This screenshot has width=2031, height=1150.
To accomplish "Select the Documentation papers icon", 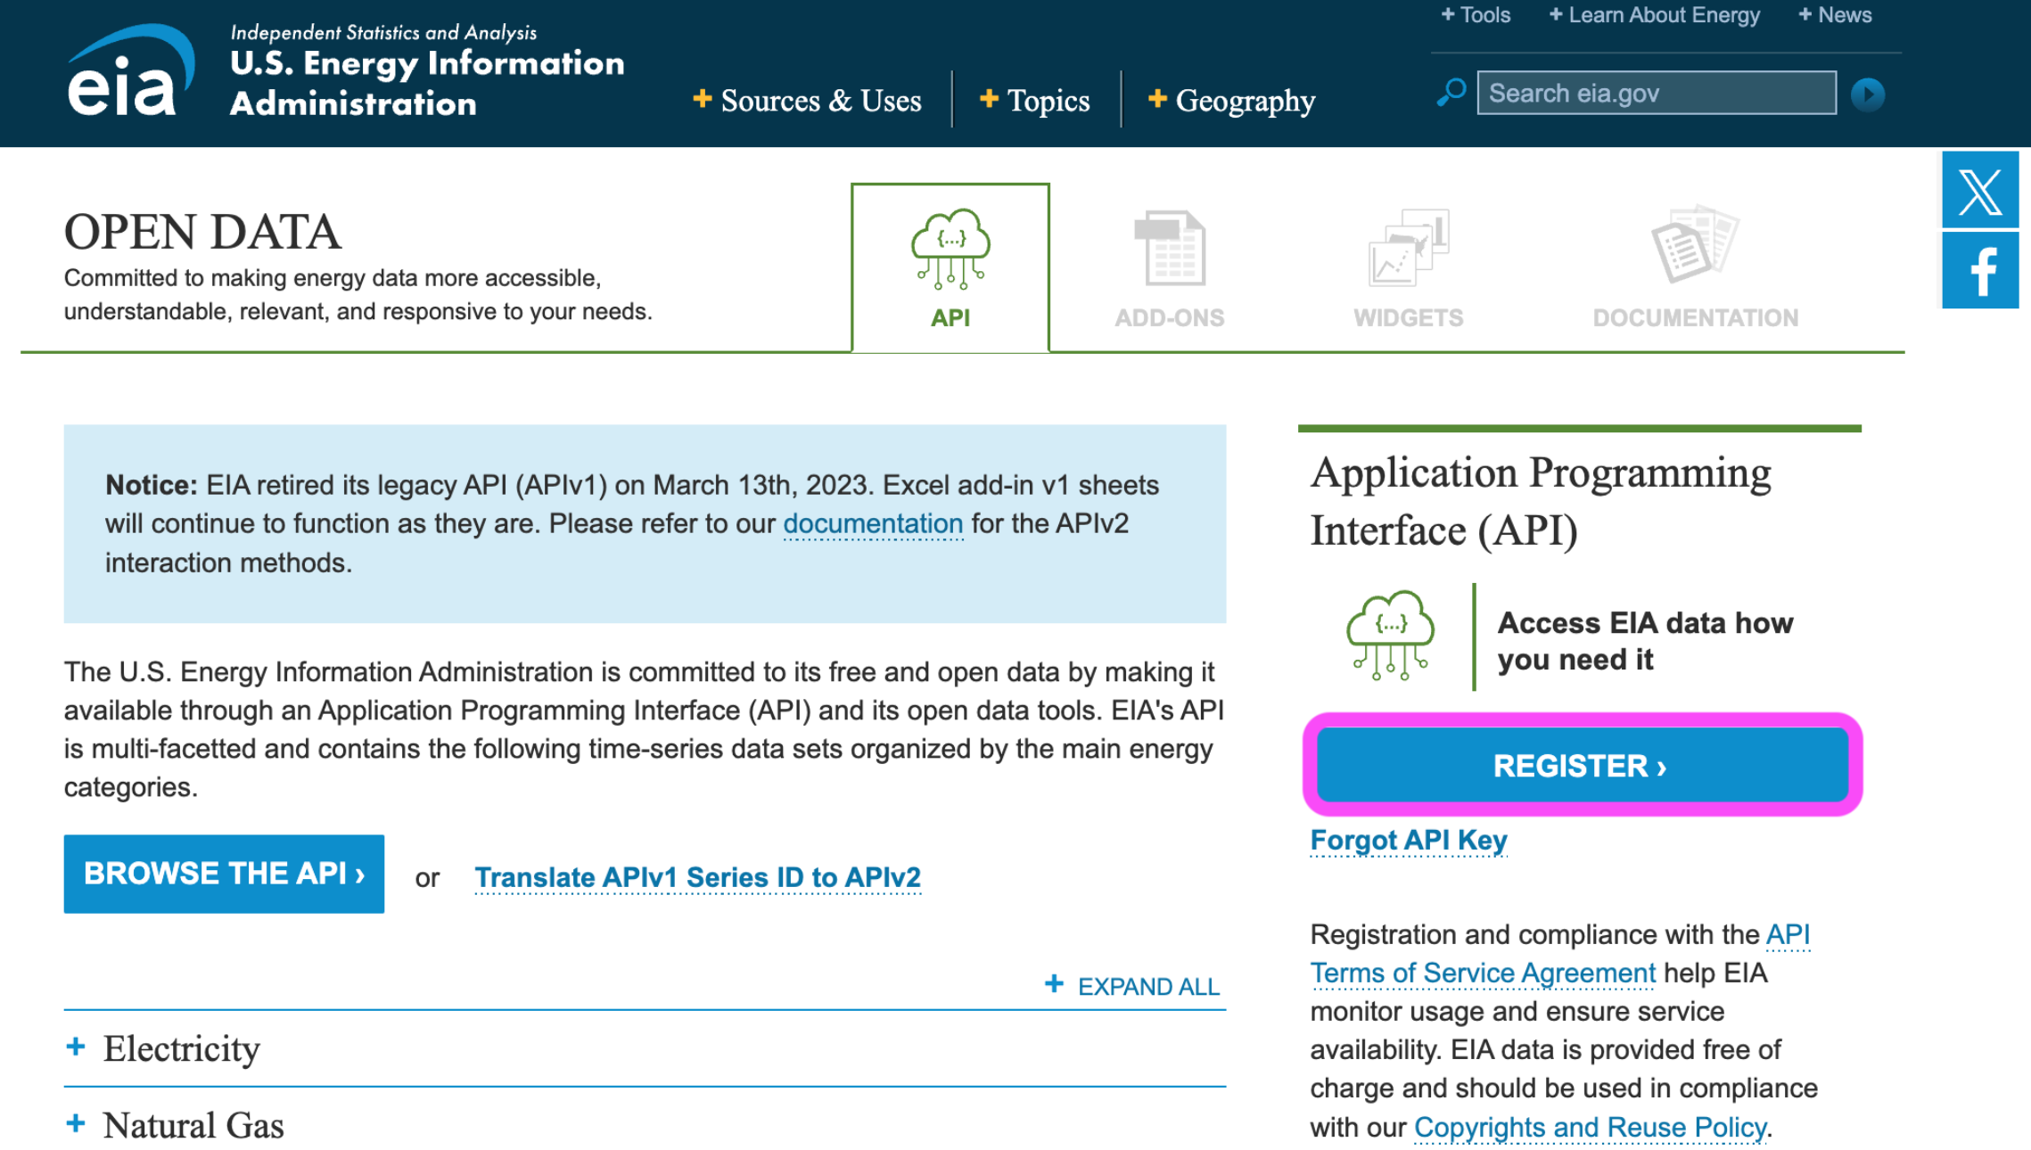I will [1694, 245].
